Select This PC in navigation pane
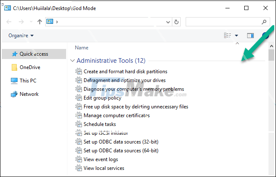The image size is (276, 177). [x=28, y=81]
